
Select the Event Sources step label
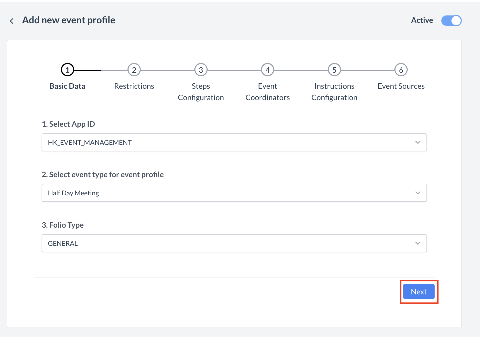401,86
